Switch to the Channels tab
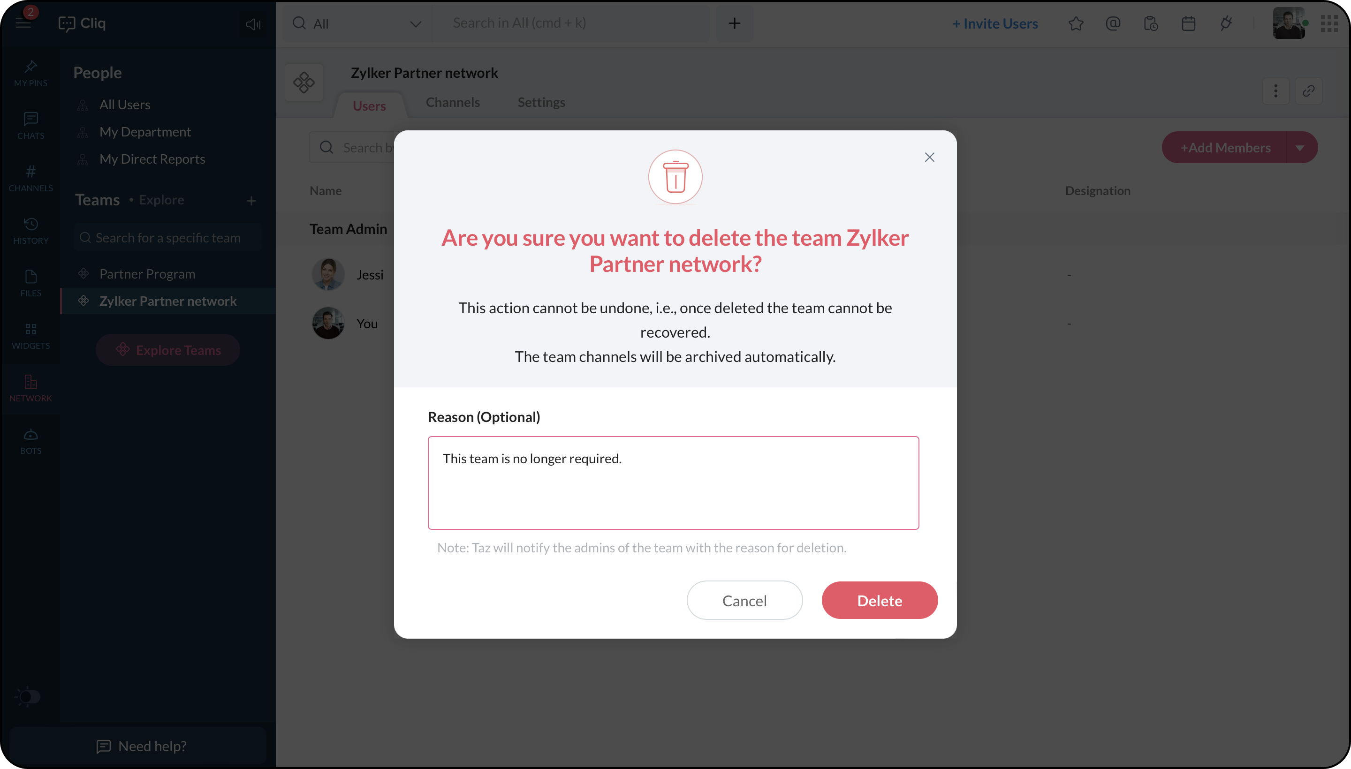The width and height of the screenshot is (1351, 769). click(x=453, y=103)
